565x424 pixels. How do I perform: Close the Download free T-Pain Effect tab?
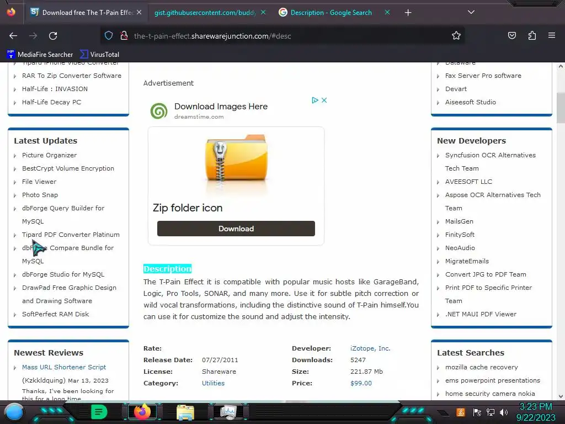[x=139, y=12]
